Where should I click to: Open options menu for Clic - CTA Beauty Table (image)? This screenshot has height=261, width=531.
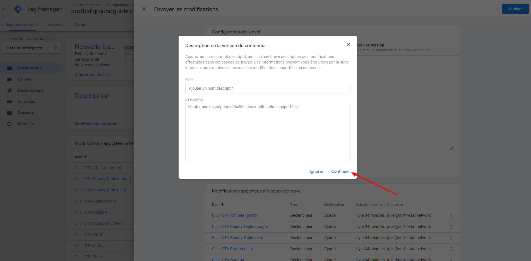[x=451, y=227]
